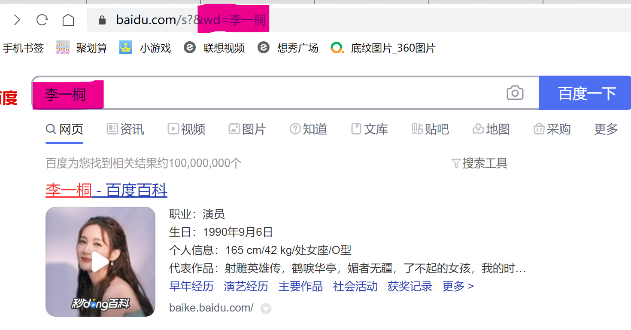Screen dimensions: 631x330
Task: Open the 演艺经历 section link
Action: click(246, 286)
